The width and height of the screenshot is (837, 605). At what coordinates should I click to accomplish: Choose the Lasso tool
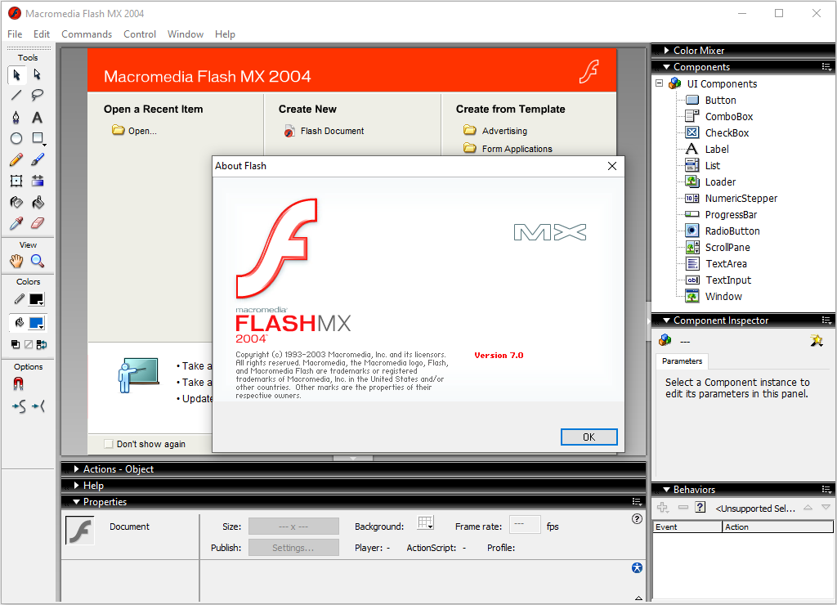click(x=38, y=96)
